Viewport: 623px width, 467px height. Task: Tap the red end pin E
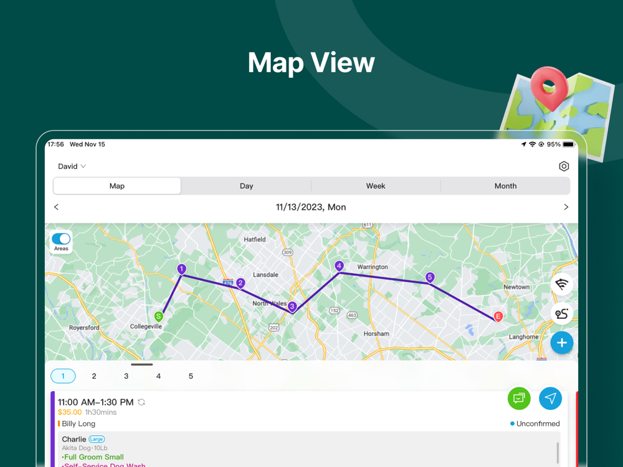point(498,316)
